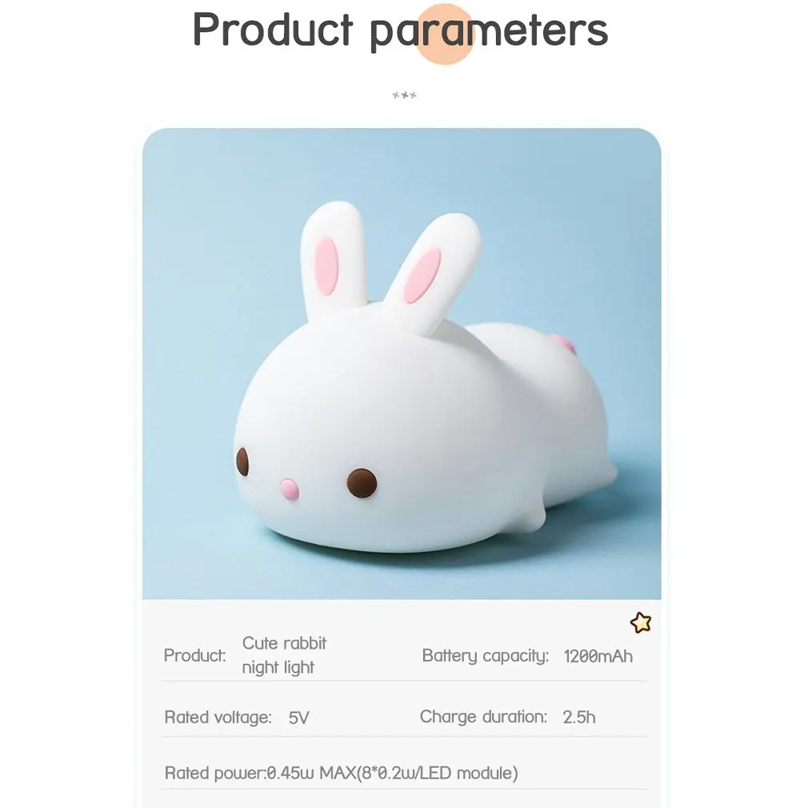Click the rabbit's pink nose

click(289, 489)
